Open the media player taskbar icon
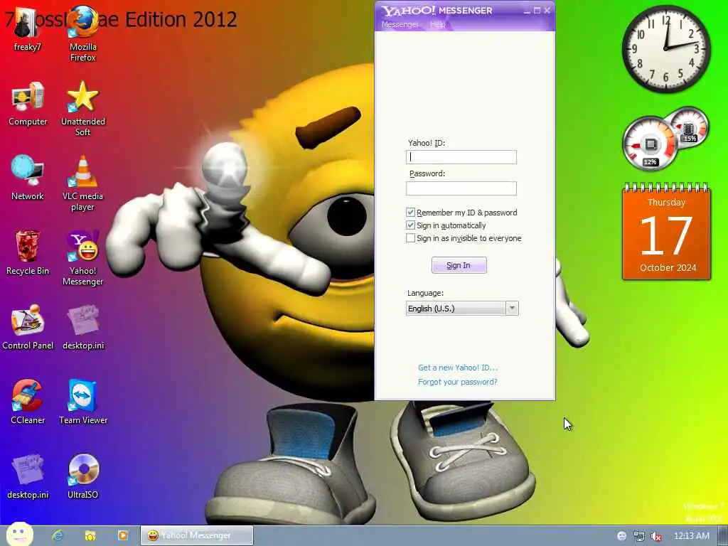 pyautogui.click(x=122, y=536)
